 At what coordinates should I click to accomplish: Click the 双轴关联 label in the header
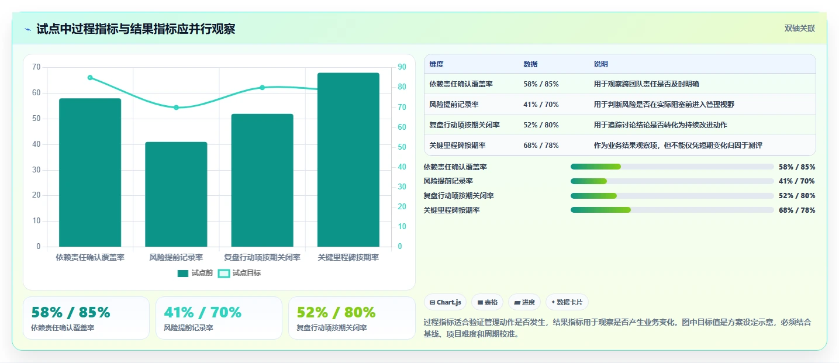tap(799, 29)
